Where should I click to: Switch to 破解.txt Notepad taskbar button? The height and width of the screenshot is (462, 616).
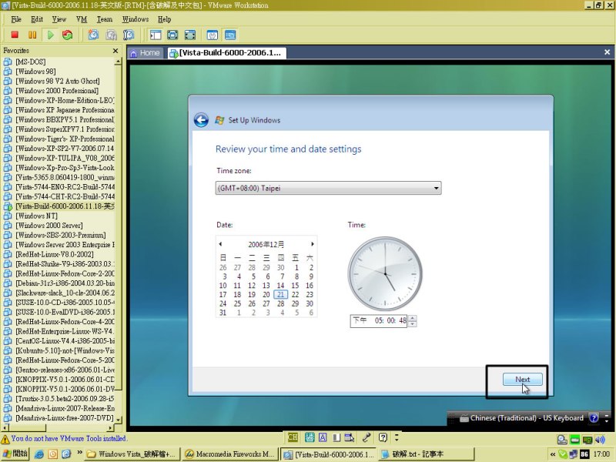click(x=427, y=454)
